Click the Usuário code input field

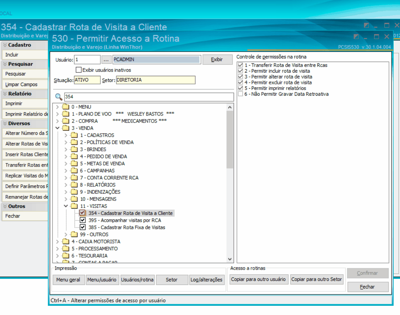(87, 60)
